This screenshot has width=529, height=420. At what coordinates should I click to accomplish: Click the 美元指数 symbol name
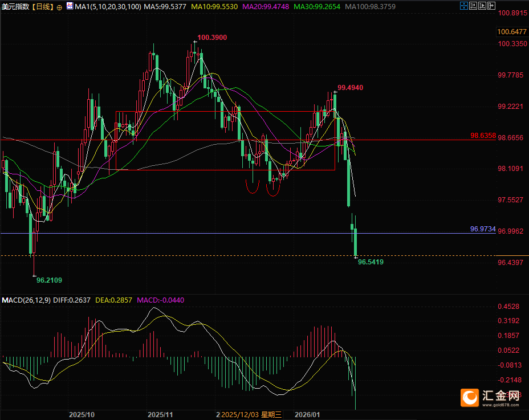(15, 7)
